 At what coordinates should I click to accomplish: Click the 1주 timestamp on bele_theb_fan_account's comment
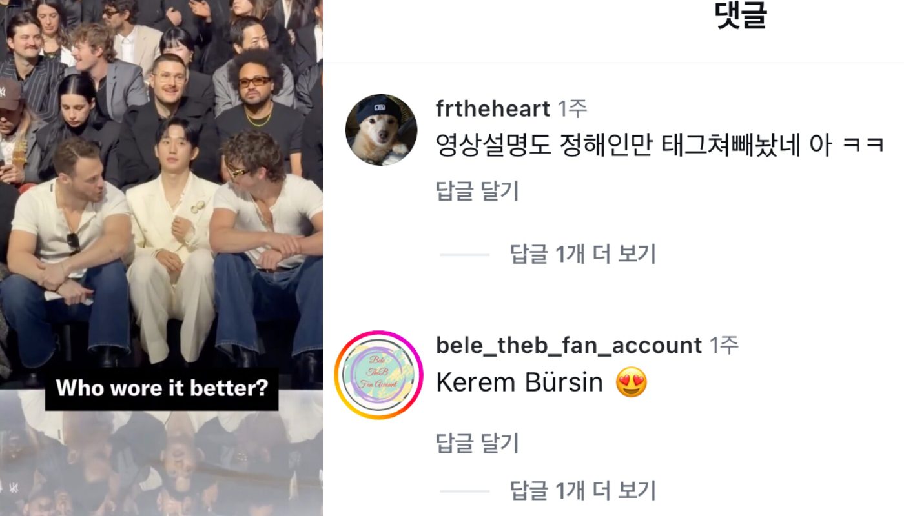[x=724, y=345]
